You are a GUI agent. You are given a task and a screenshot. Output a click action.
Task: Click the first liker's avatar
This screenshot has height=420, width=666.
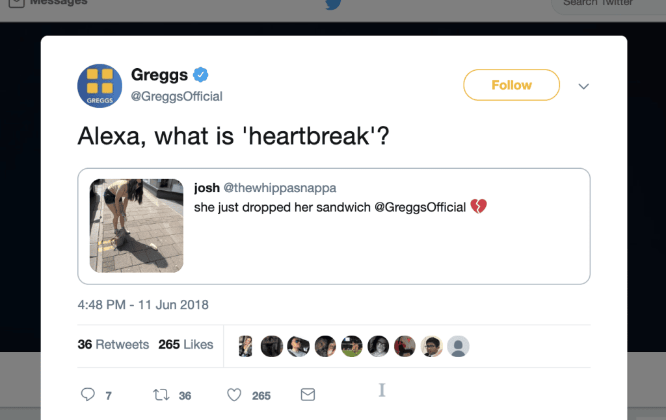point(246,346)
